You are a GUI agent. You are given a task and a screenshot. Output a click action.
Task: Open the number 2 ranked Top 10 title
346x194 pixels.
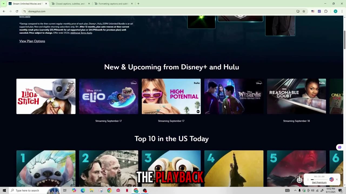109,168
